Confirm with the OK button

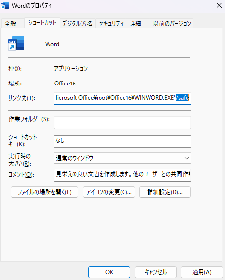[109, 272]
